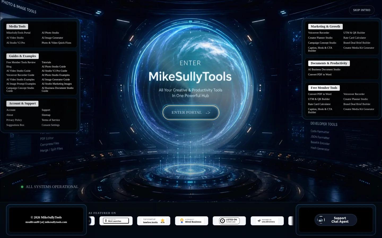Open Rate Card Calculator in Marketing & Growth

pos(355,38)
